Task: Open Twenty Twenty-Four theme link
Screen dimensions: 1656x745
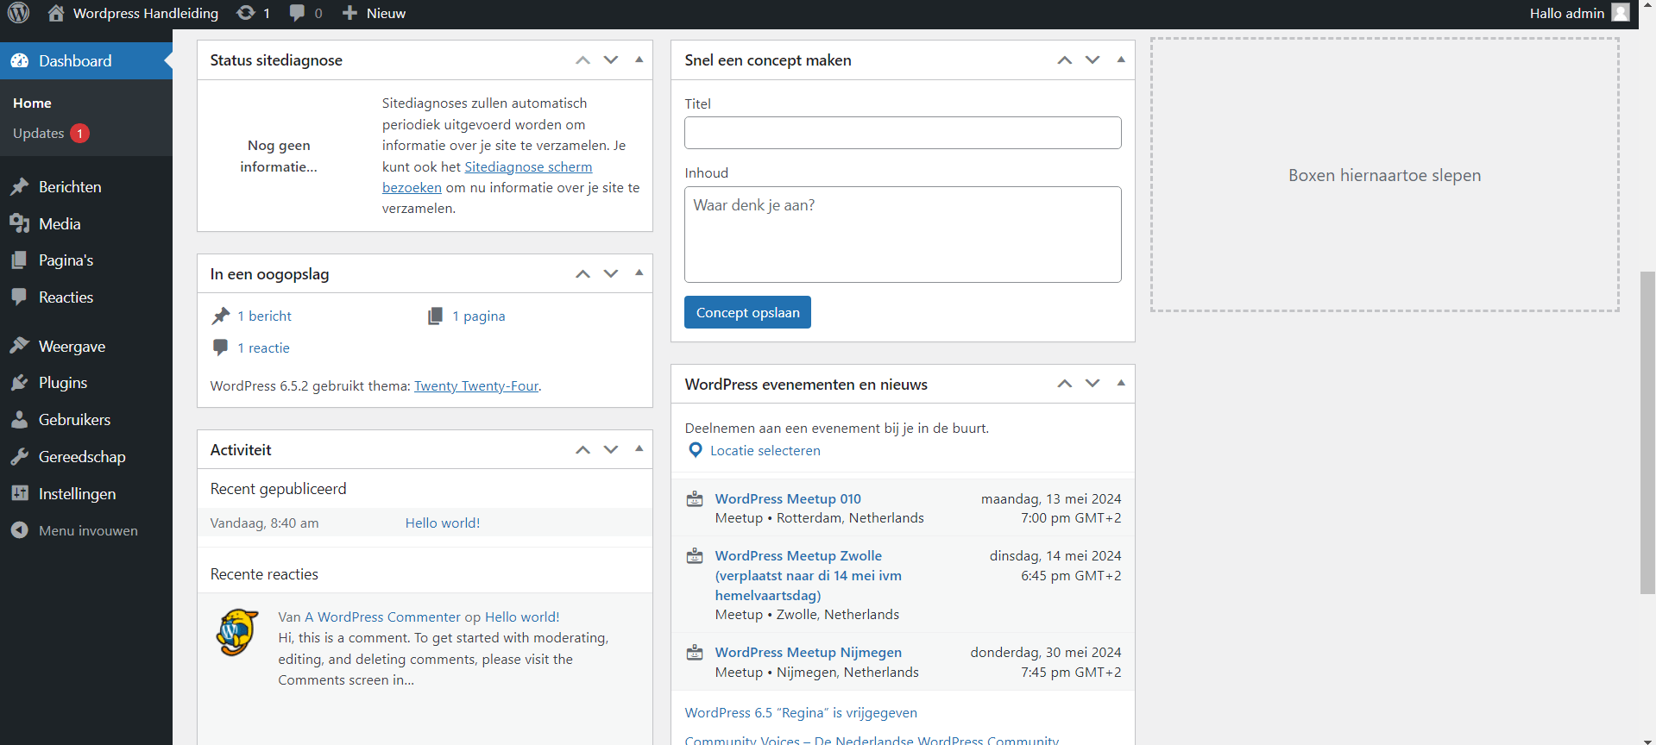Action: 476,386
